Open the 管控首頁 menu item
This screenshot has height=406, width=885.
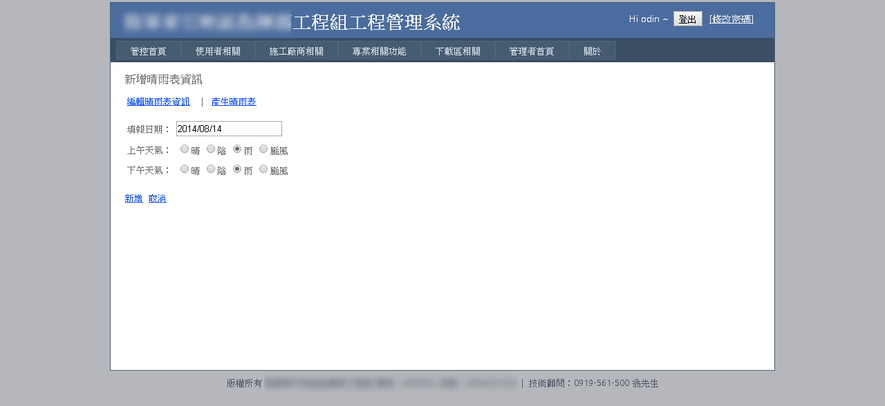pos(149,51)
